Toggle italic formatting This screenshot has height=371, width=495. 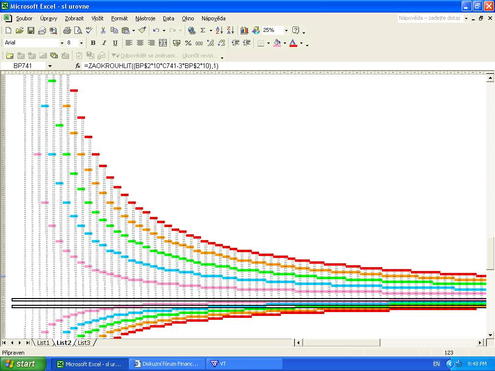[x=104, y=43]
